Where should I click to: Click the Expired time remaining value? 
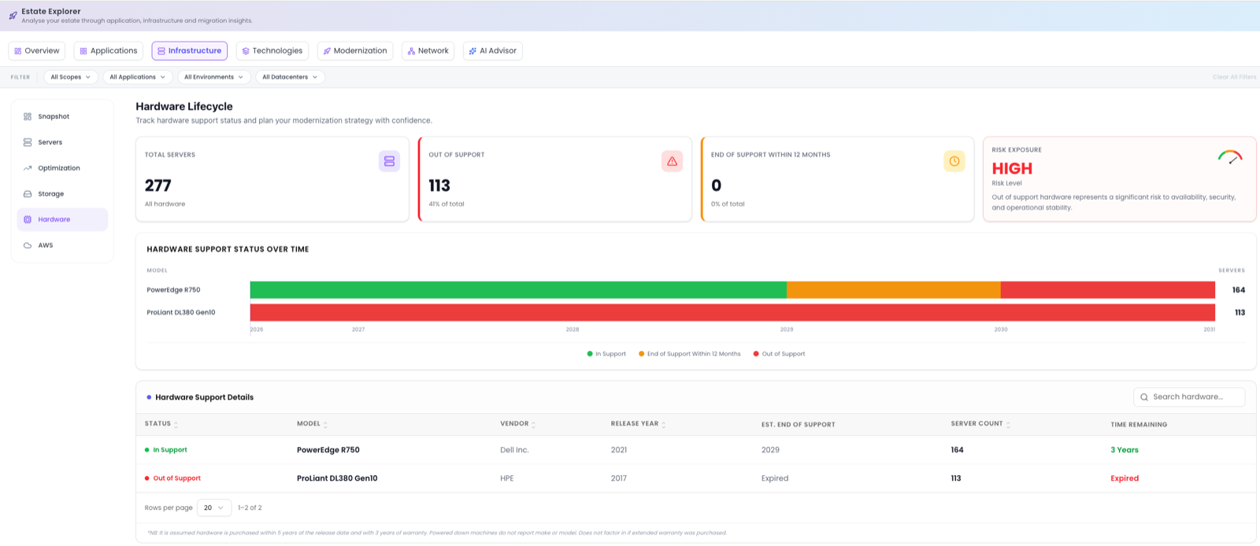click(x=1125, y=478)
